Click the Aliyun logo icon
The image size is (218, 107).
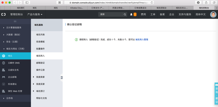click(x=4, y=14)
